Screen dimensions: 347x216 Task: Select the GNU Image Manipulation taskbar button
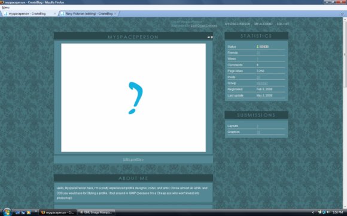[x=96, y=212]
